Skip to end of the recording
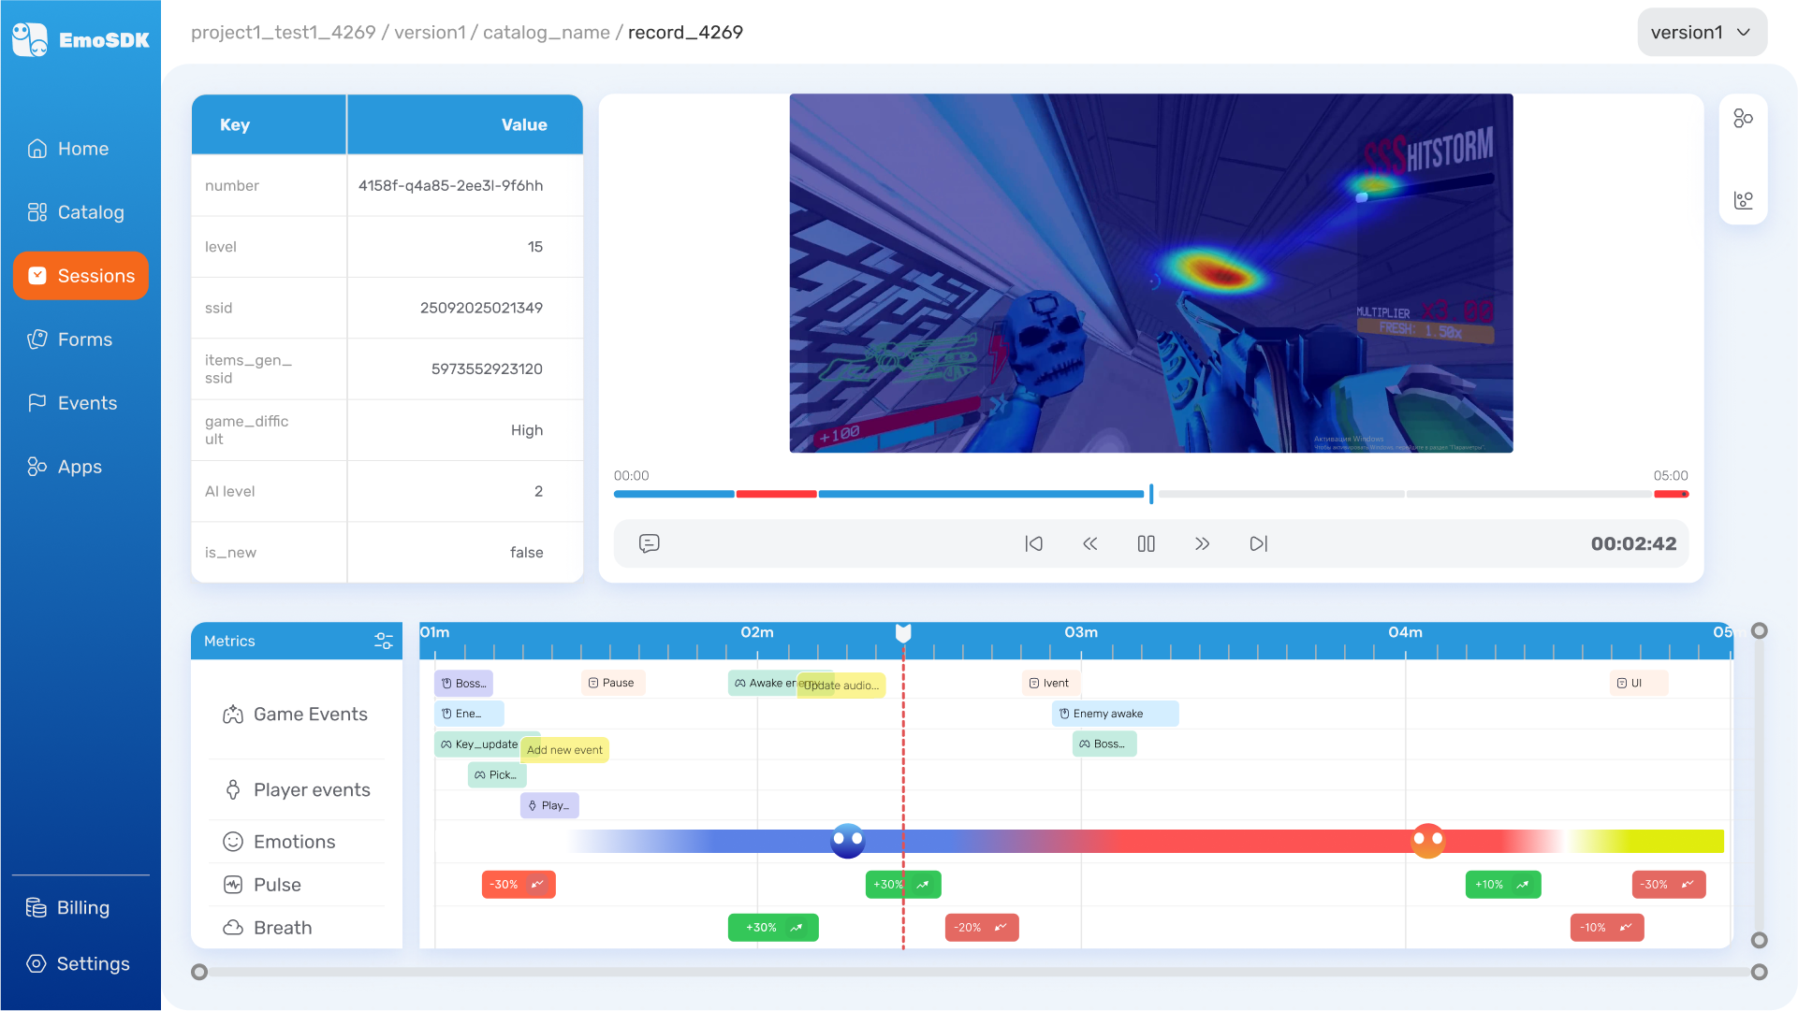 (1258, 543)
